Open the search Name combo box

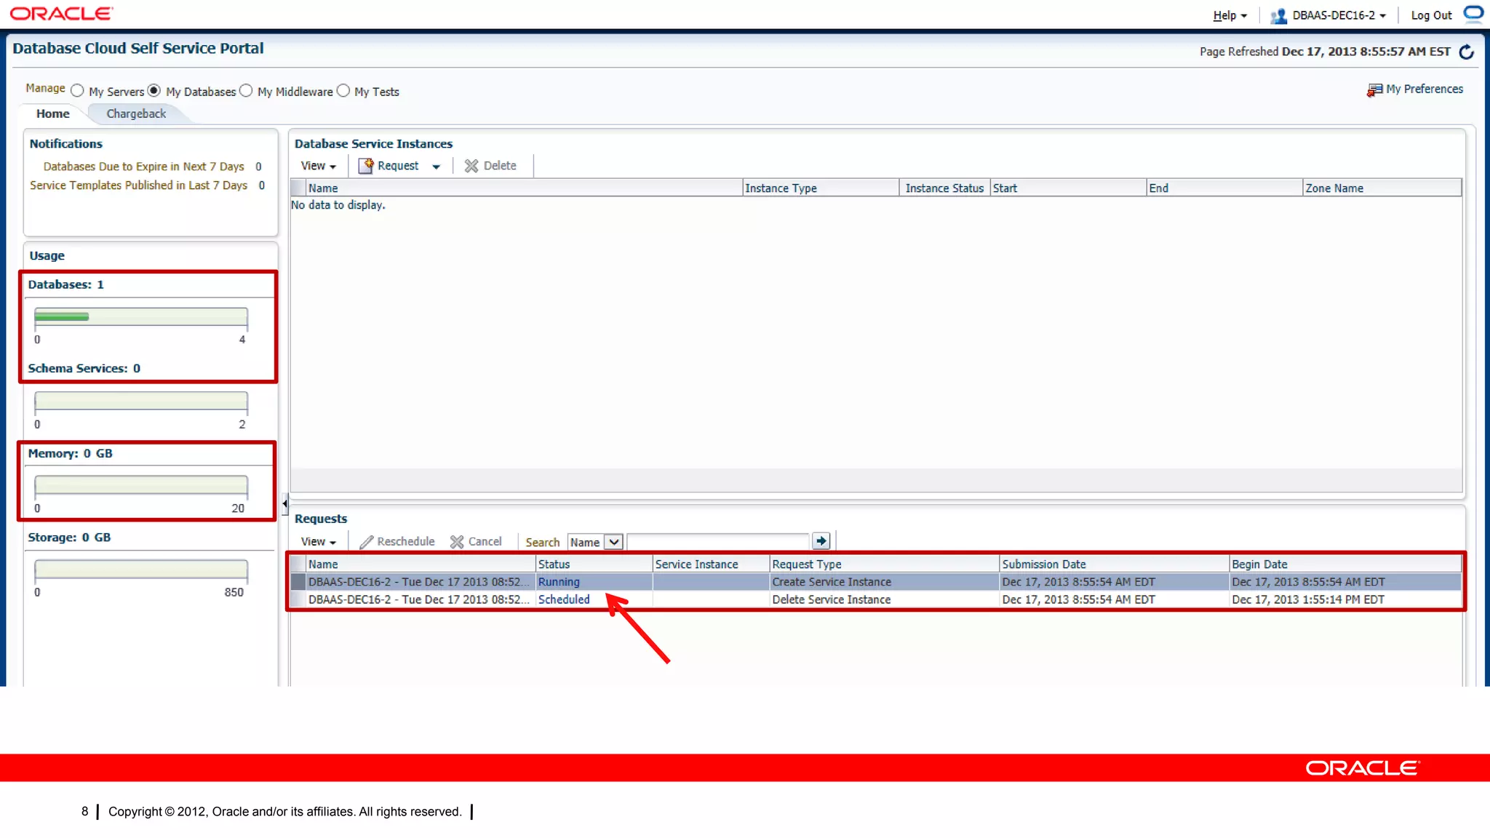pos(595,542)
